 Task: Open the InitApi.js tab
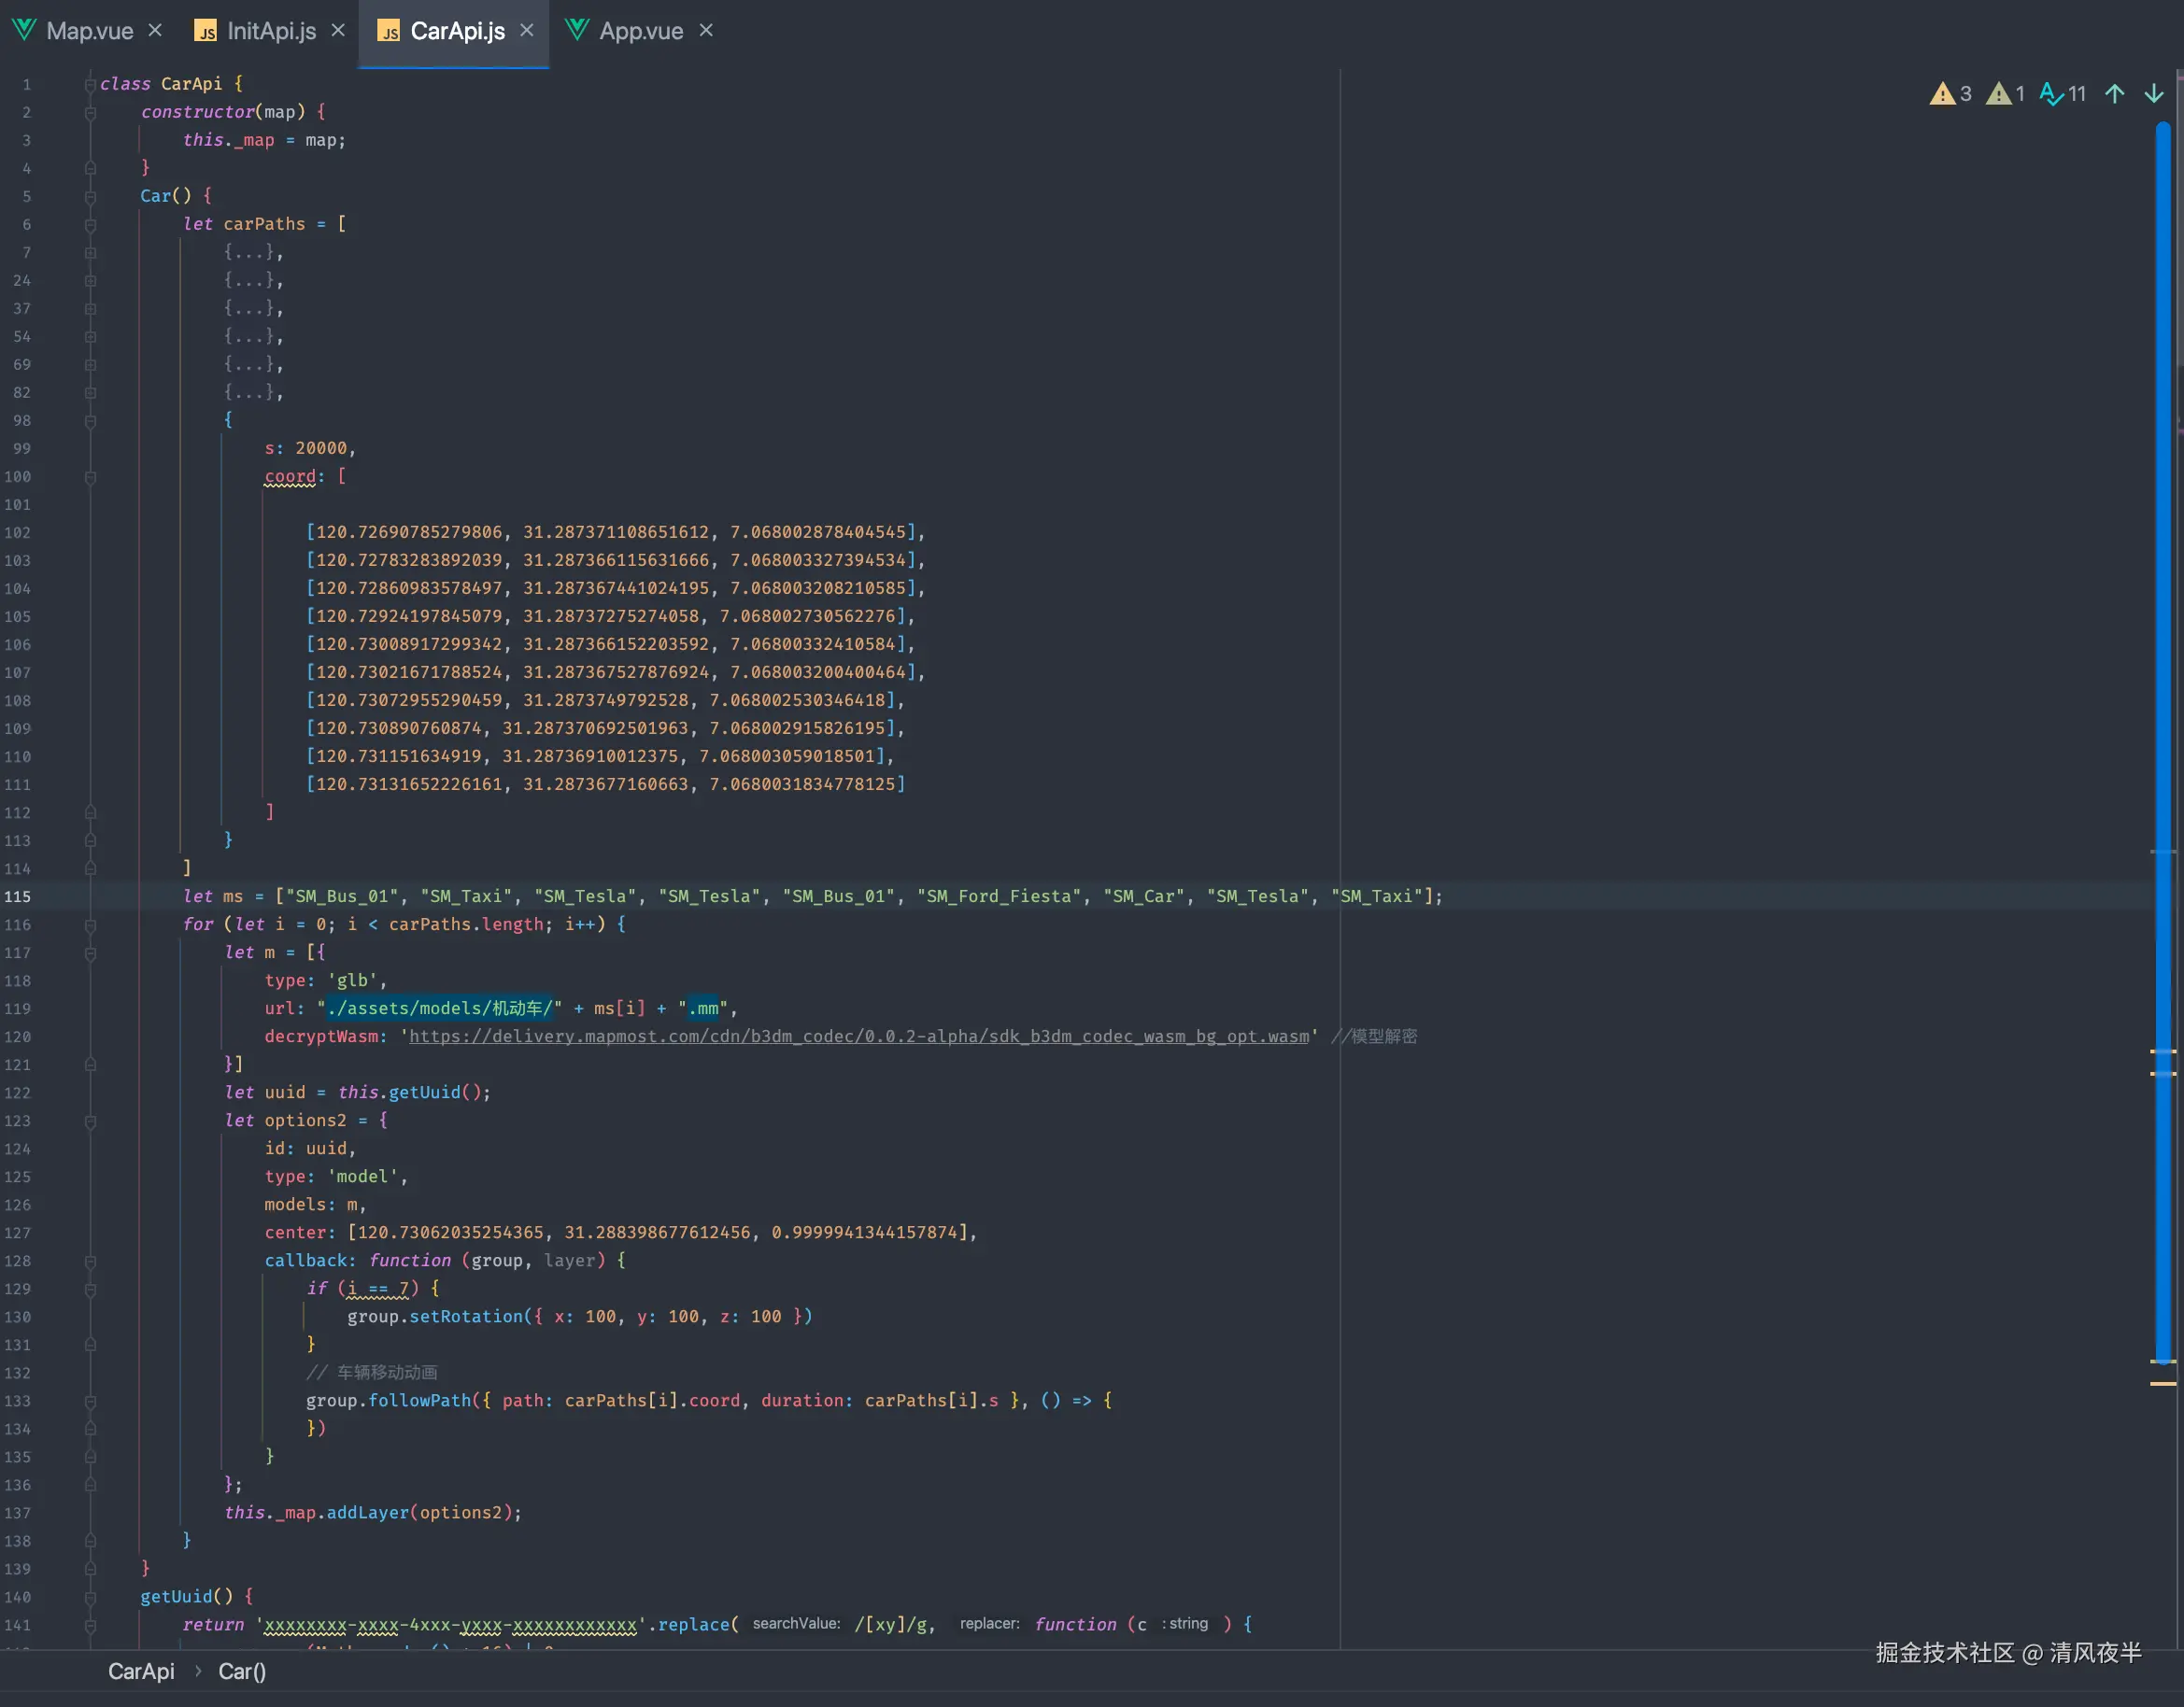[x=270, y=31]
